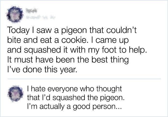Screen dimensions: 168x117
Task: Open the commenter's blurred avatar beside the reply
Action: click(x=16, y=93)
